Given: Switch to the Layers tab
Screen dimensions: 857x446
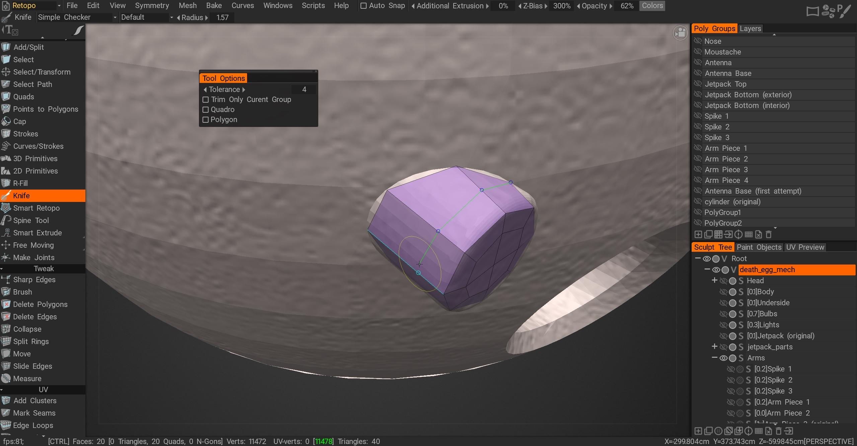Looking at the screenshot, I should point(750,28).
